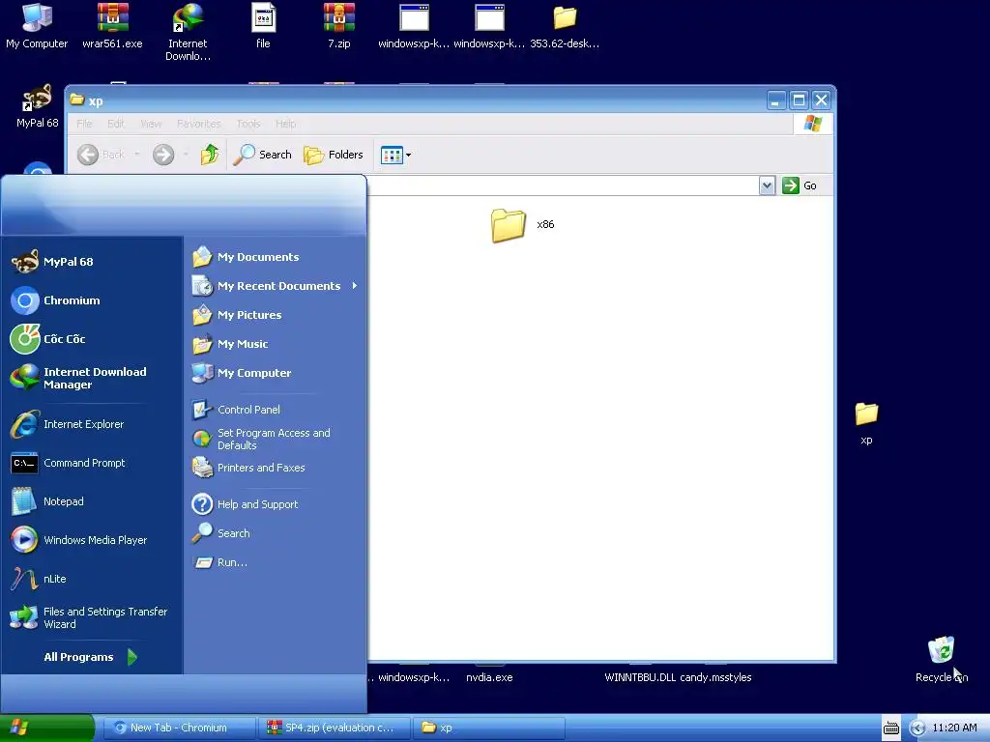Open Windows Media Player
The width and height of the screenshot is (990, 742).
(92, 540)
